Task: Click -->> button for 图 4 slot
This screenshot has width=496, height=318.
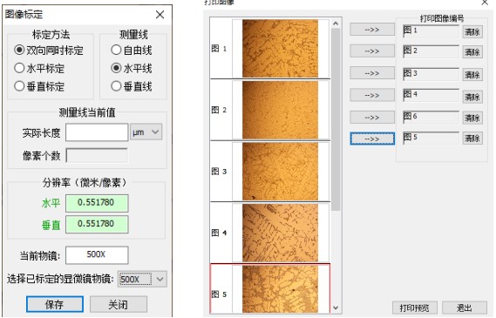Action: [x=372, y=95]
